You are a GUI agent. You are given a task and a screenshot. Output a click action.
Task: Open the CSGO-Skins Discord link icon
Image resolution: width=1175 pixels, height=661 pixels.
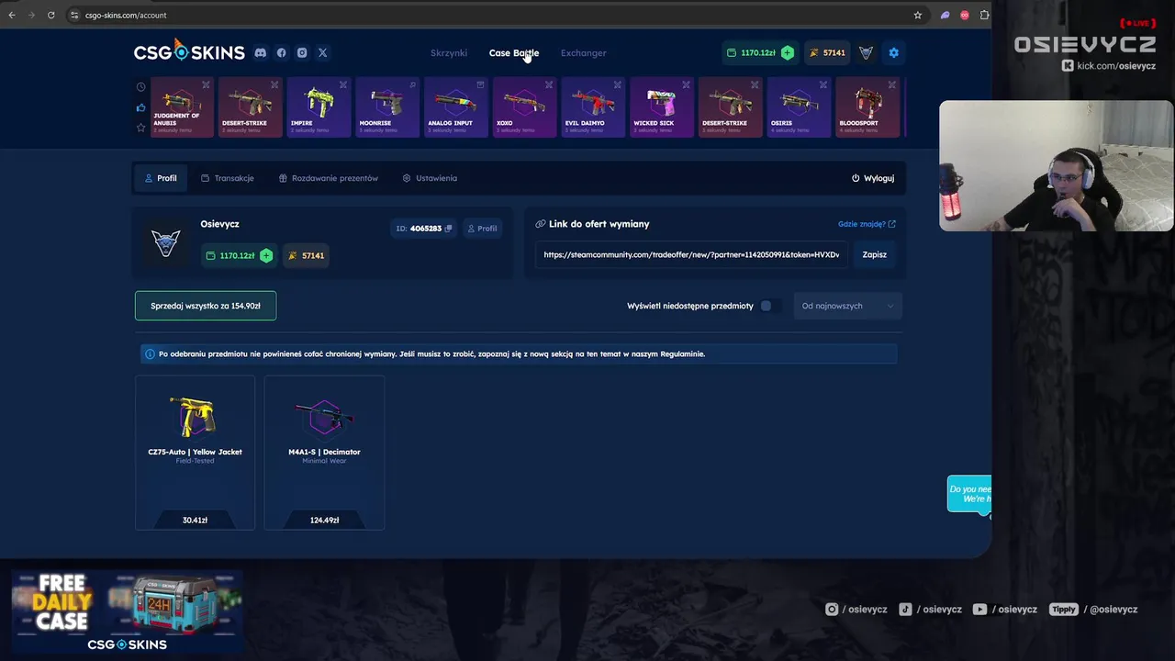coord(261,53)
